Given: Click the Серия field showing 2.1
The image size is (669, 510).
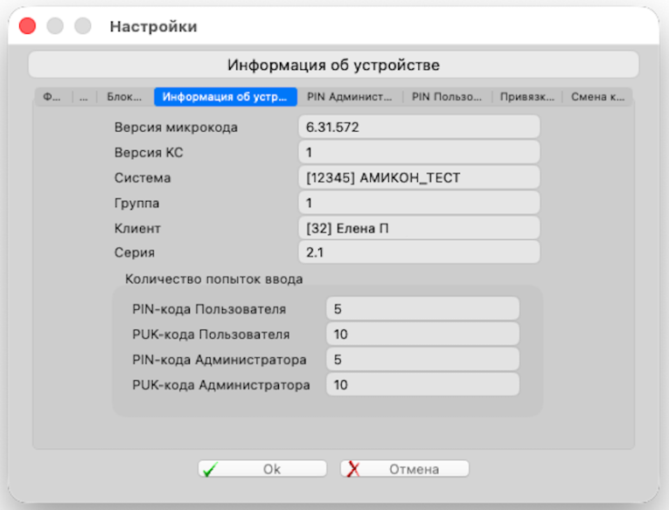Looking at the screenshot, I should pyautogui.click(x=419, y=252).
